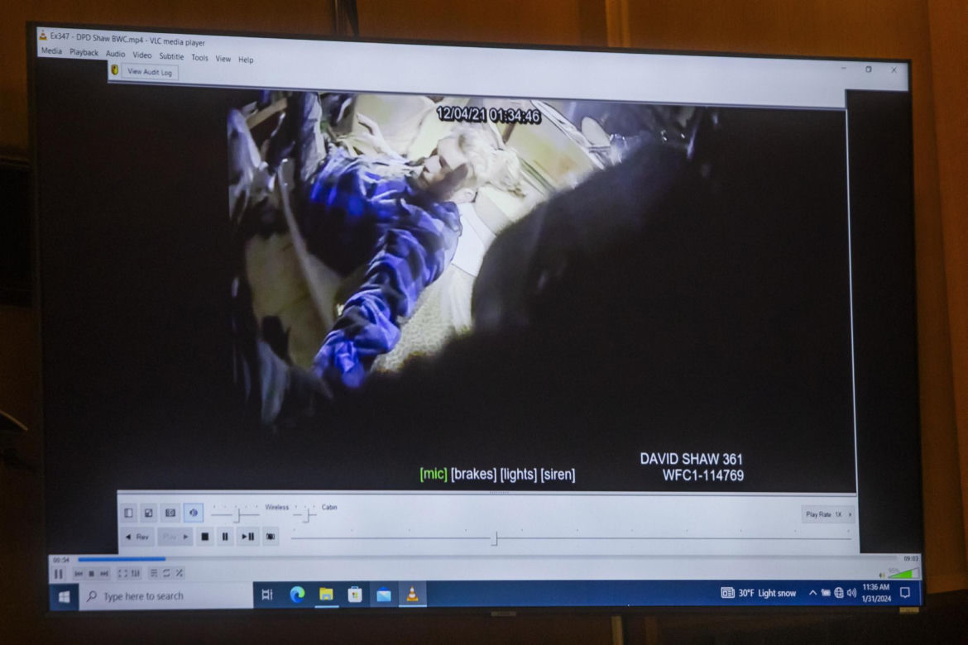Open the Subtitle menu
Screen dimensions: 968x645
pyautogui.click(x=171, y=56)
